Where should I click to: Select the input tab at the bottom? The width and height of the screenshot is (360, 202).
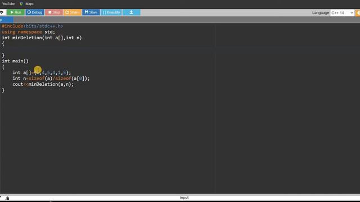pos(184,198)
